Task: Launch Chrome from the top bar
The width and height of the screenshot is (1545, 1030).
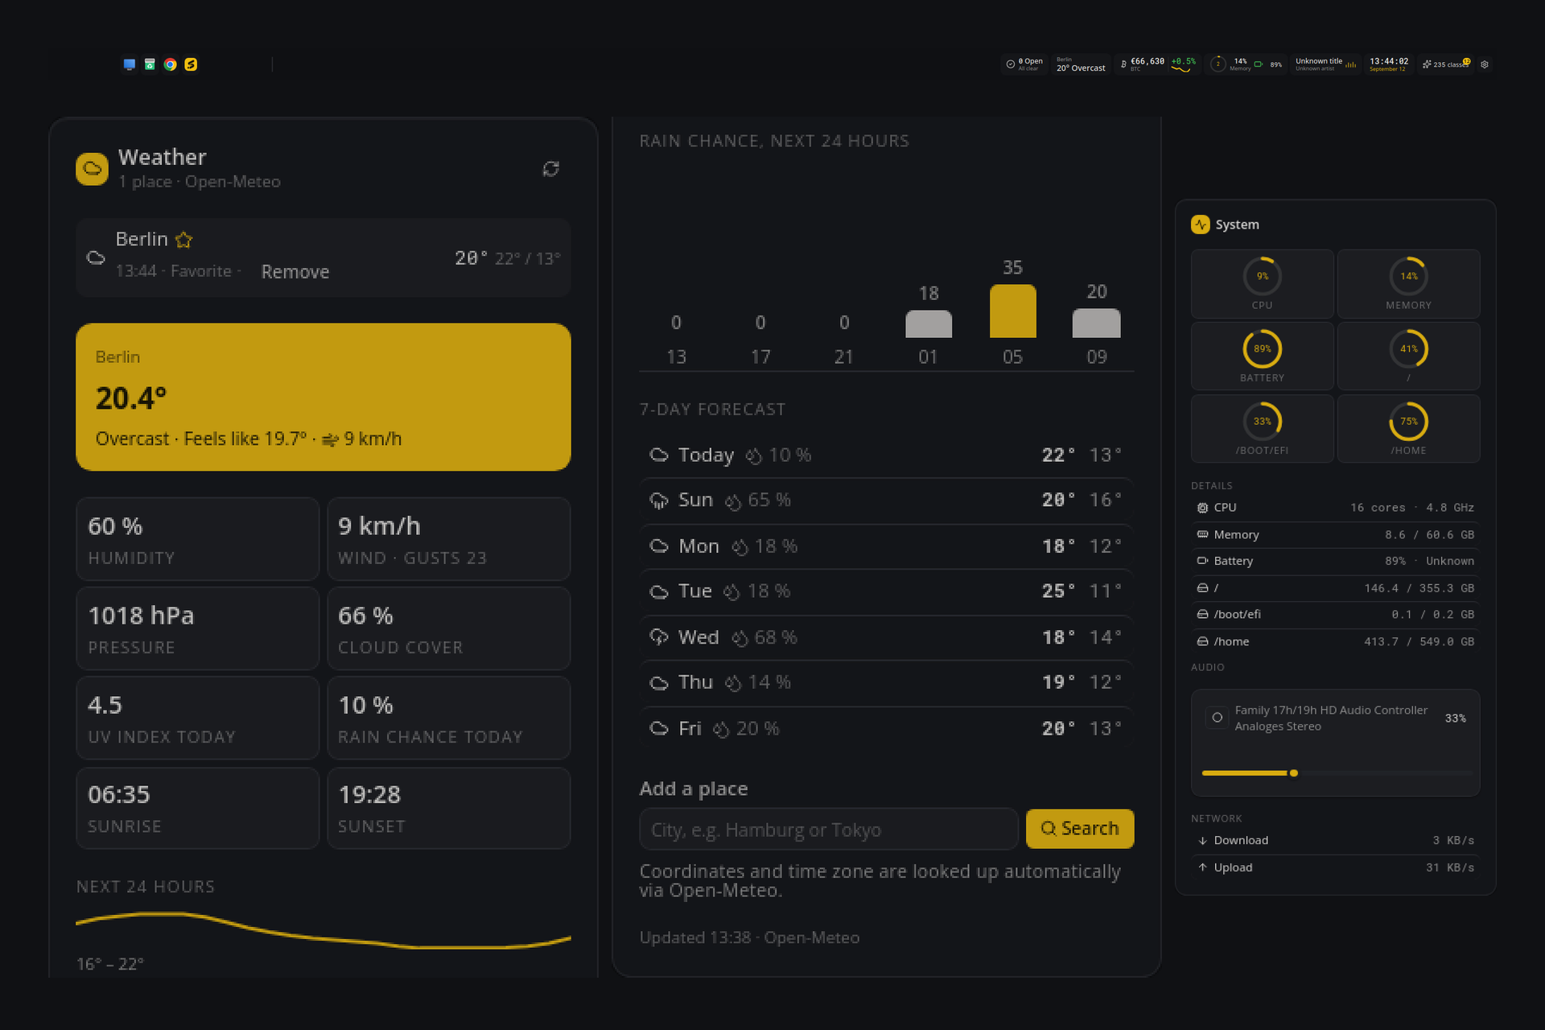Action: tap(170, 64)
